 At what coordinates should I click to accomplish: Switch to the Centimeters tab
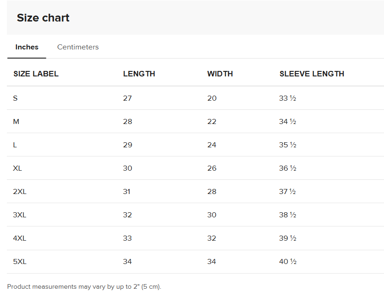(78, 47)
